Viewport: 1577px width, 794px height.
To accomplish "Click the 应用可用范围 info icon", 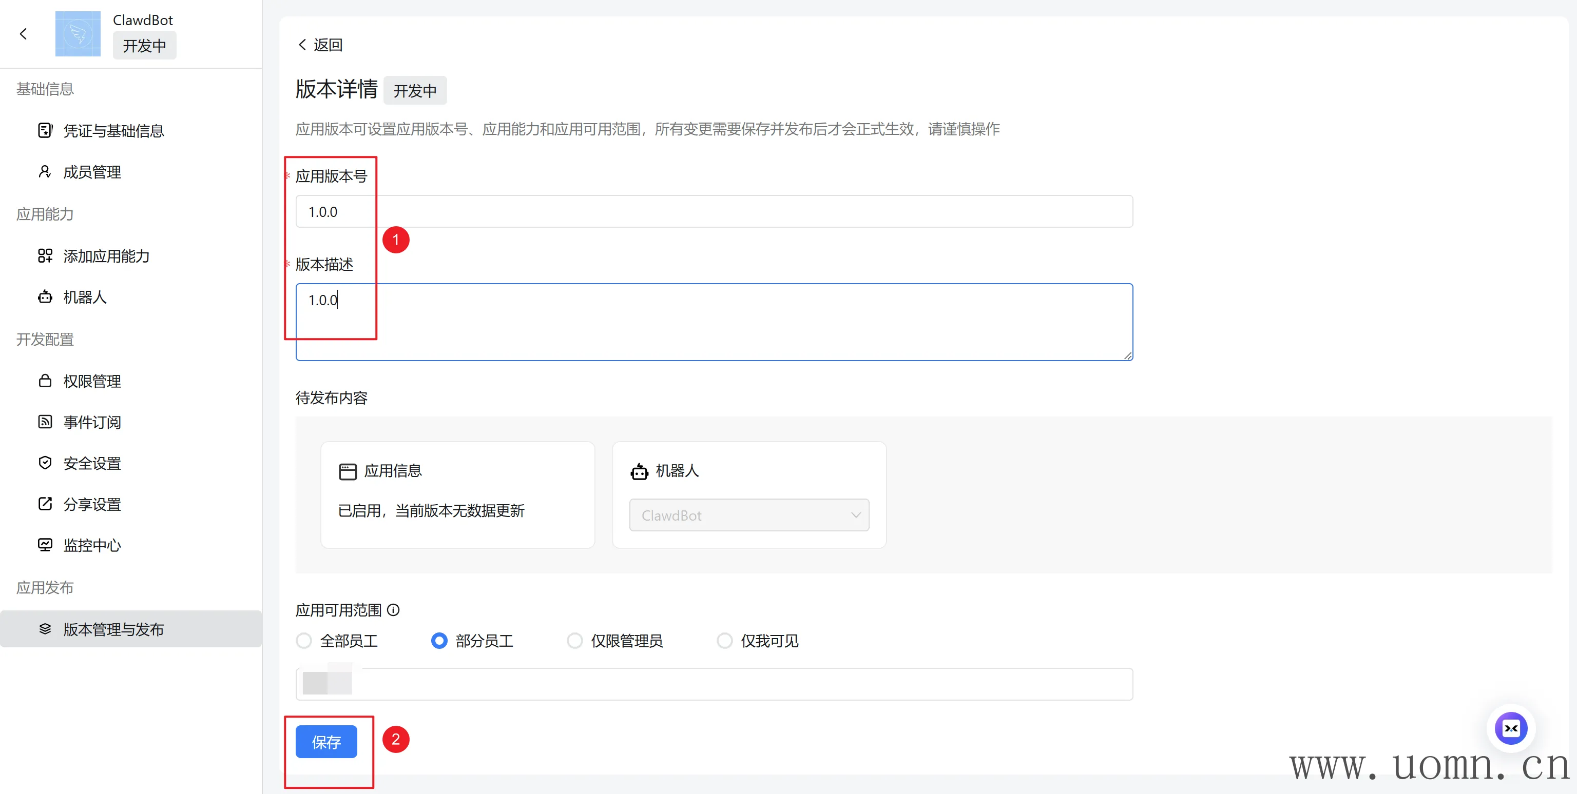I will point(394,610).
